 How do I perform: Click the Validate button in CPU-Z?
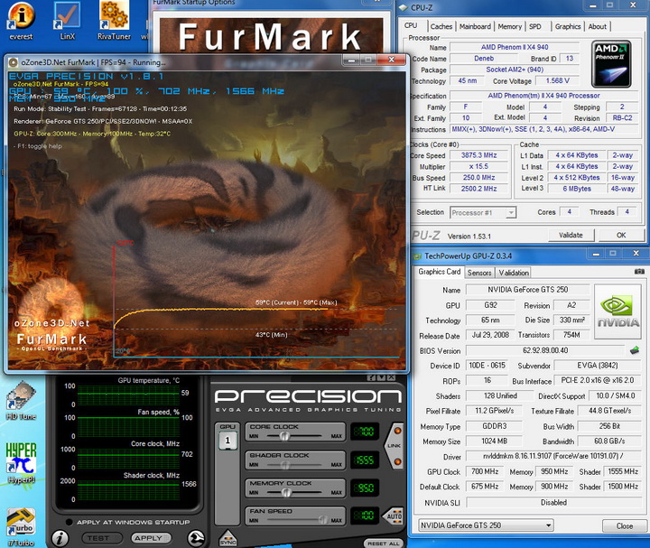click(x=571, y=235)
